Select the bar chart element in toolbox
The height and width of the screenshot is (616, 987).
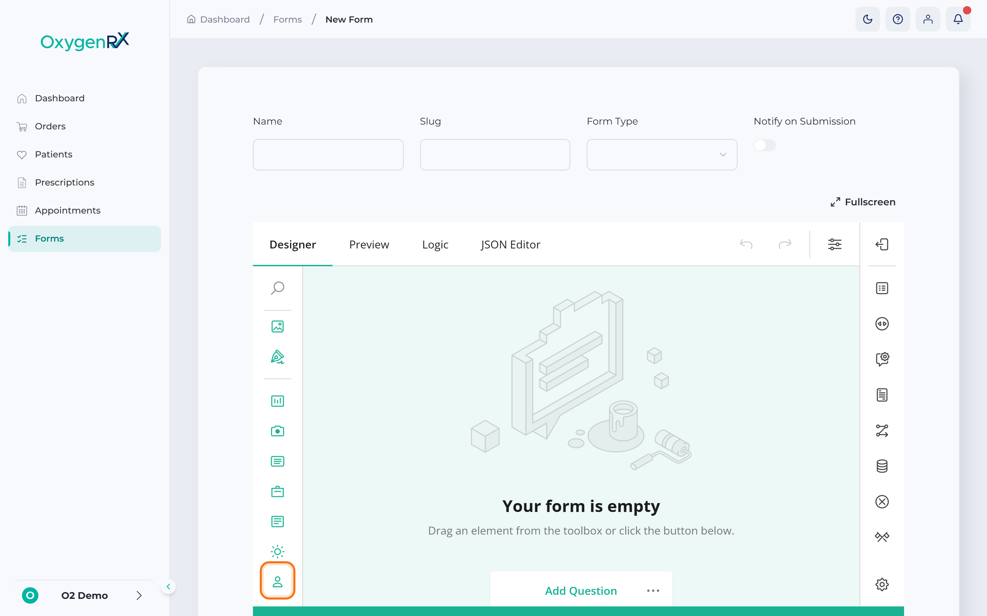(x=277, y=401)
